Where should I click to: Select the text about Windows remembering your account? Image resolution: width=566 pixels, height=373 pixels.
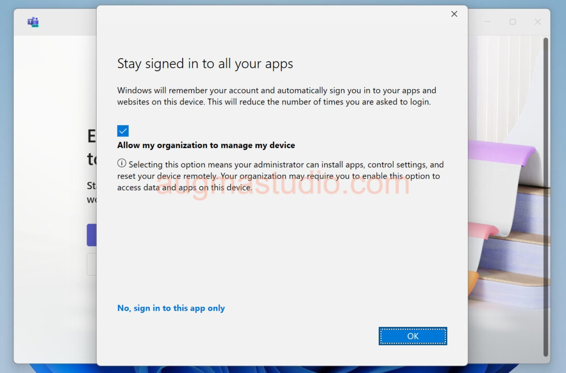(276, 96)
